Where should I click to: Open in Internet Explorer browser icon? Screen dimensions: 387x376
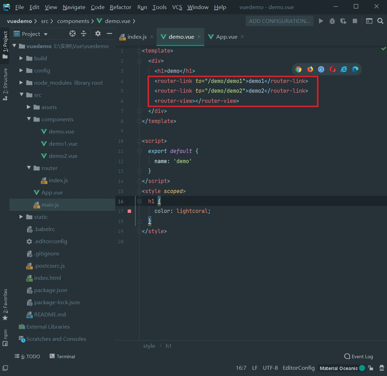(344, 70)
